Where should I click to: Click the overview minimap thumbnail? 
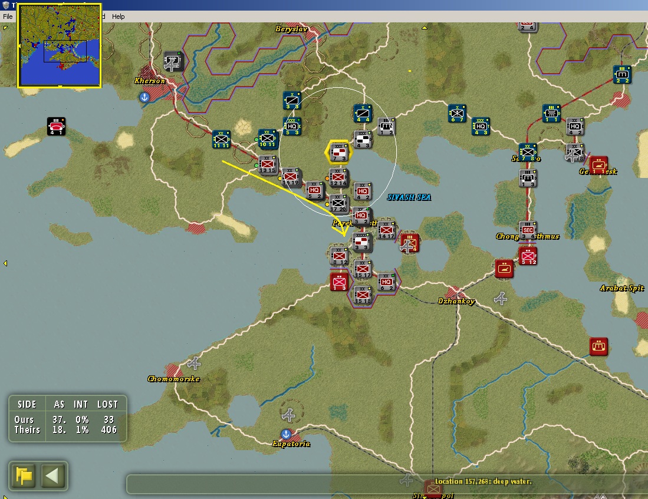point(60,45)
